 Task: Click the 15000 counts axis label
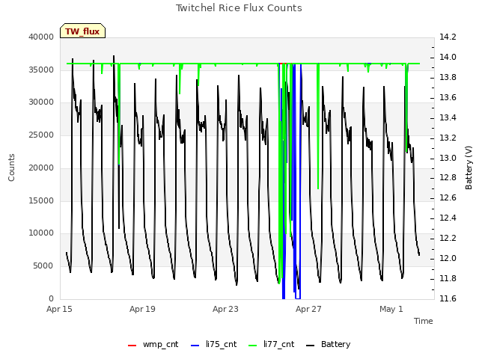41,200
